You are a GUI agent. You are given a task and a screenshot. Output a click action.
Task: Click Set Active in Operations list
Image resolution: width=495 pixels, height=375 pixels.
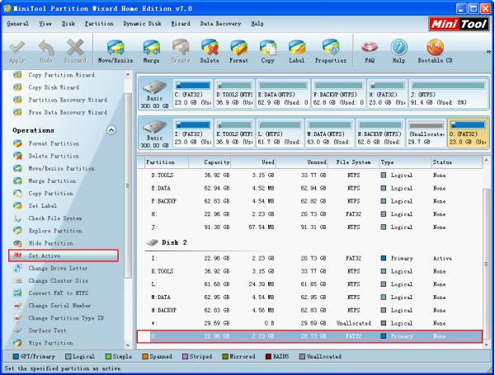(45, 256)
